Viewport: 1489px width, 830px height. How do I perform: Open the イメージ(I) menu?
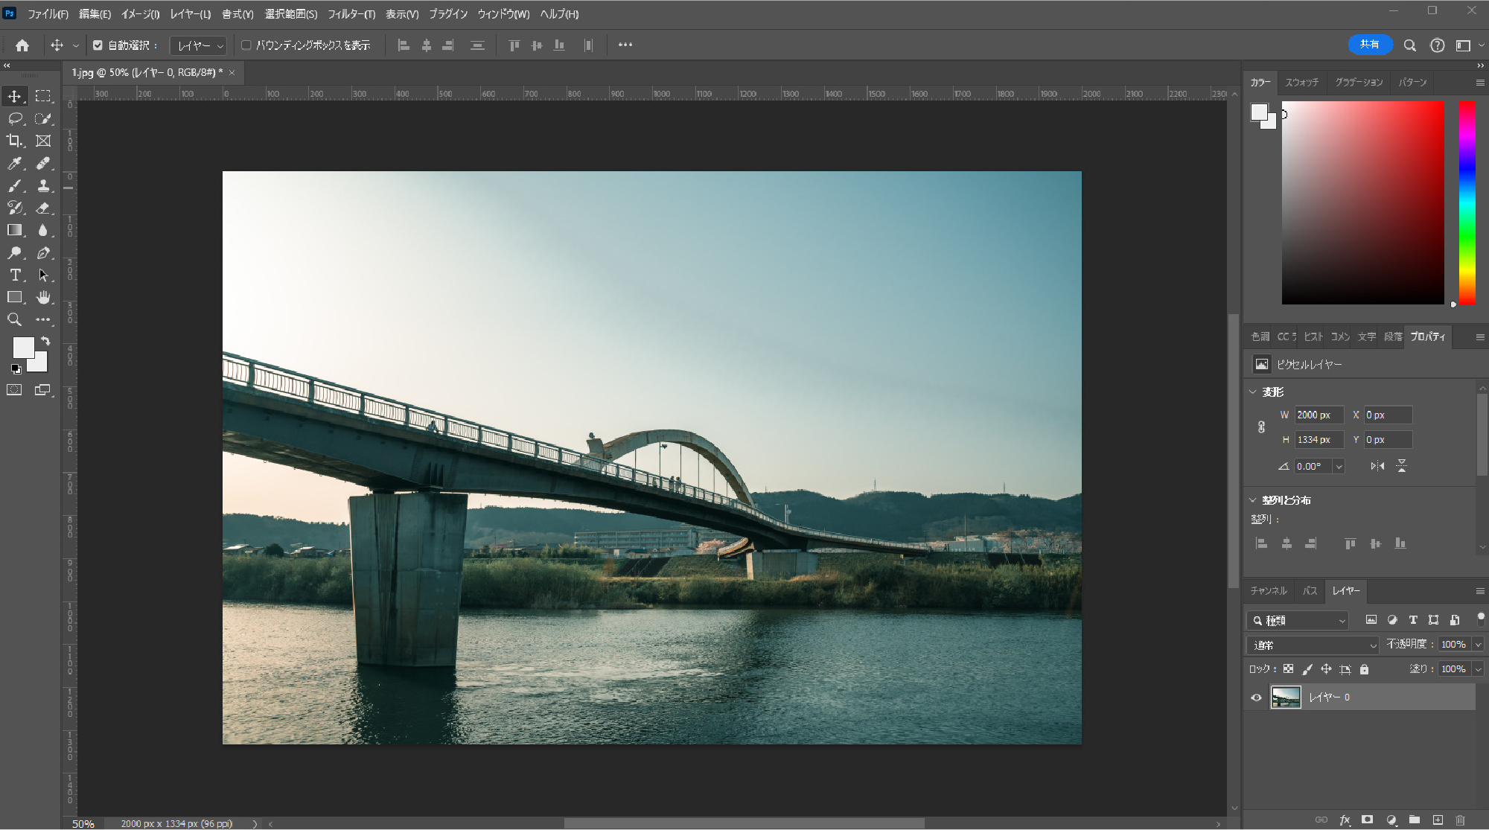click(x=140, y=14)
